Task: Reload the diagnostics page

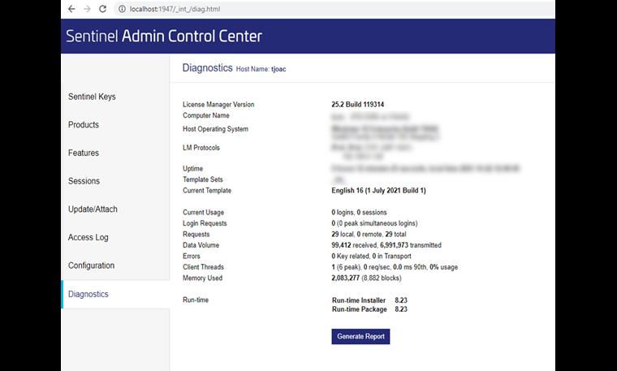Action: click(102, 9)
